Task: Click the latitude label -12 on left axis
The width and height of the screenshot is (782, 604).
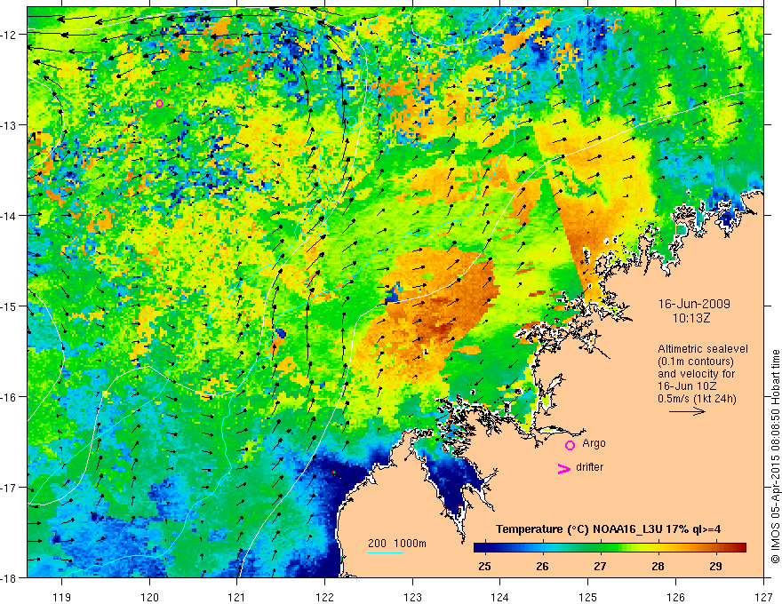Action: tap(8, 35)
